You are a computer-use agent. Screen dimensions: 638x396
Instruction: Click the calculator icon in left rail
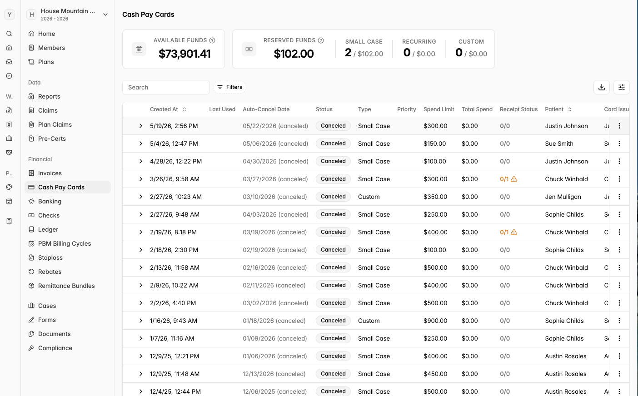[9, 221]
